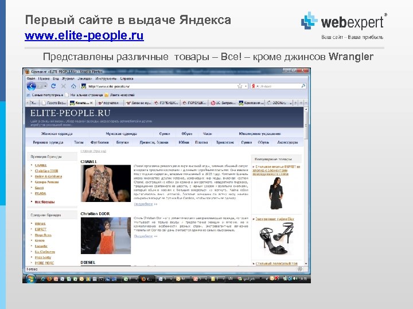Open CHANEL link in premium brands sidebar

(x=41, y=165)
